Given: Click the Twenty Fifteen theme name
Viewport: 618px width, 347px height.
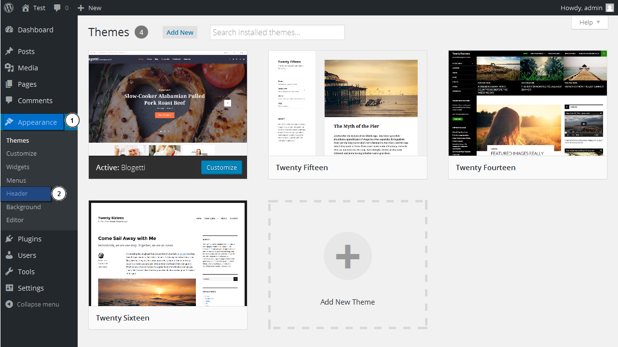Looking at the screenshot, I should [302, 168].
